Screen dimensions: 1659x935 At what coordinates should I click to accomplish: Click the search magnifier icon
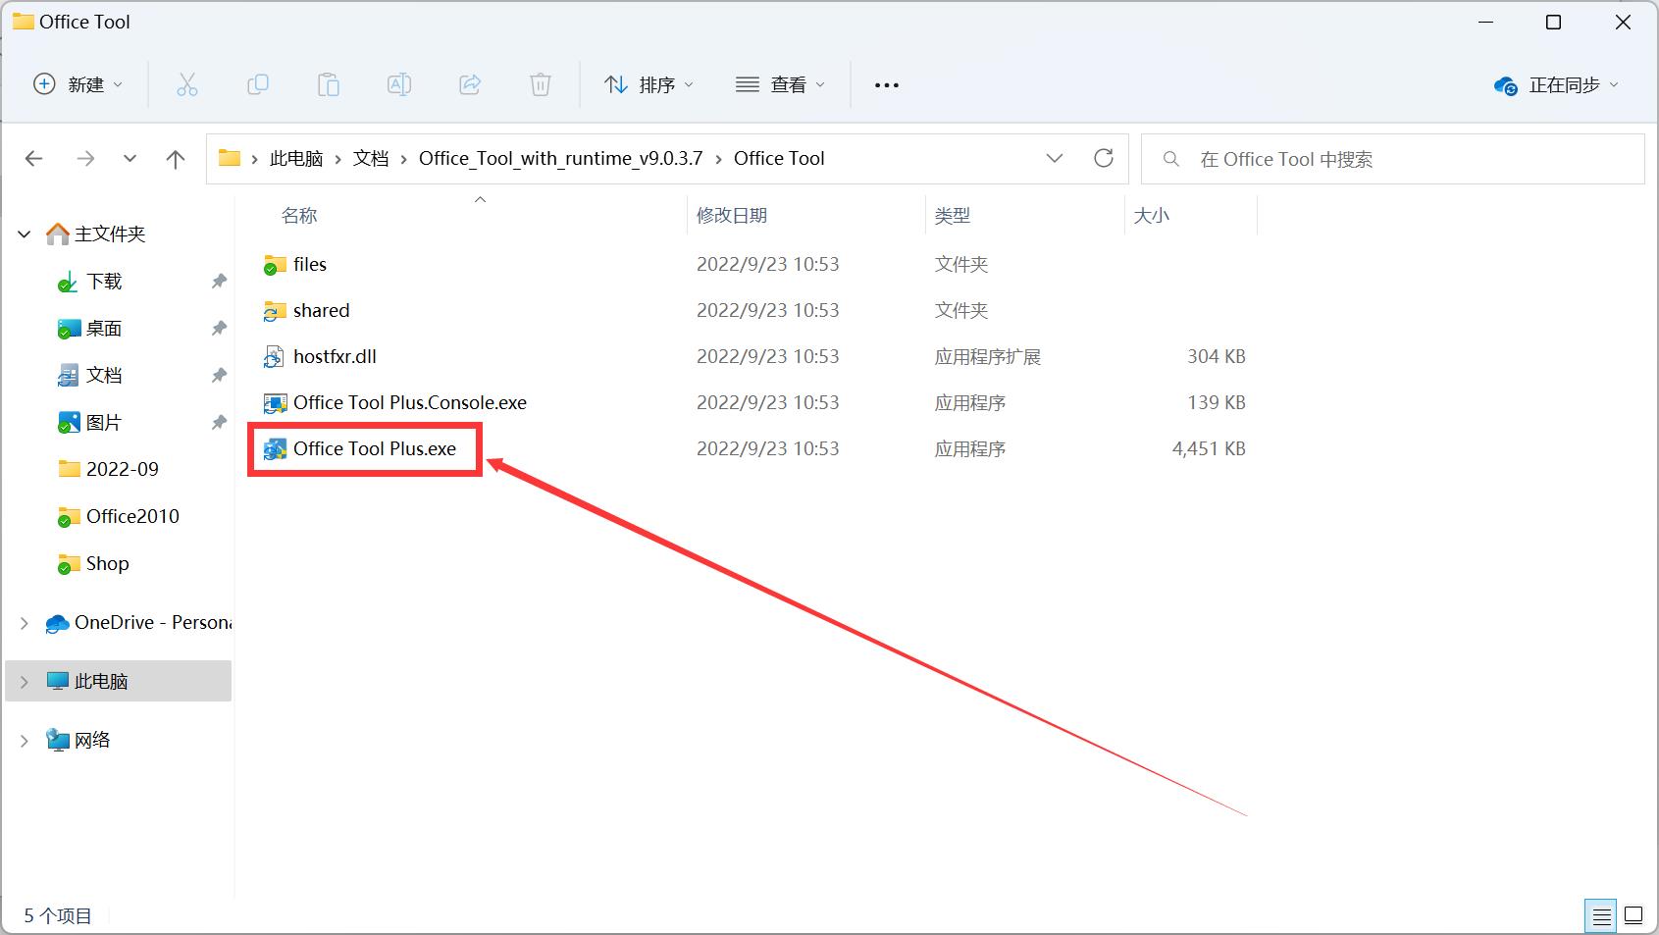[x=1170, y=159]
